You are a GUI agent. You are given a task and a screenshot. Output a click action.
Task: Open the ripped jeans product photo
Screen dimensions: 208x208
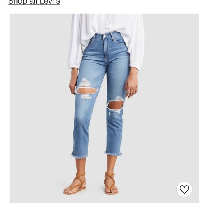pyautogui.click(x=104, y=108)
